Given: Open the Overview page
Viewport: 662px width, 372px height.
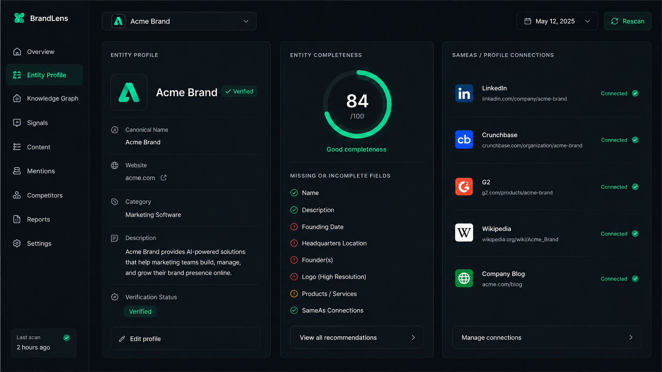Looking at the screenshot, I should point(44,52).
